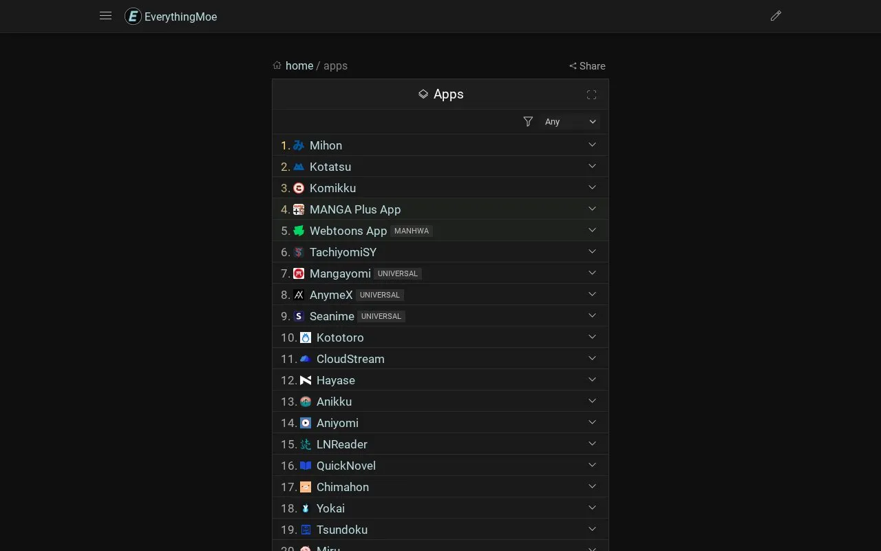Image resolution: width=881 pixels, height=551 pixels.
Task: Click the Komikku app icon
Action: [299, 188]
